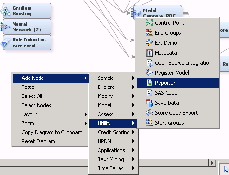This screenshot has height=175, width=229.
Task: Click Paste in the context menu
Action: click(50, 87)
